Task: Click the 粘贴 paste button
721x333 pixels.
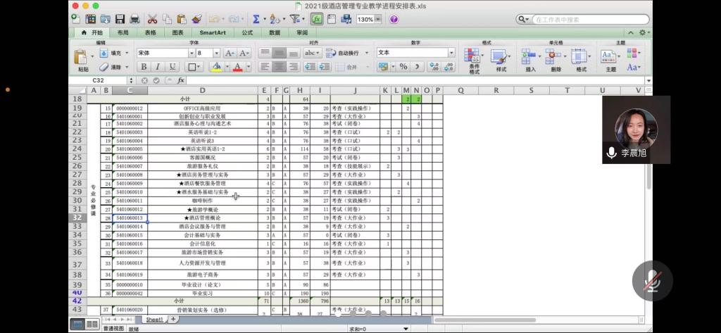Action: coord(83,61)
